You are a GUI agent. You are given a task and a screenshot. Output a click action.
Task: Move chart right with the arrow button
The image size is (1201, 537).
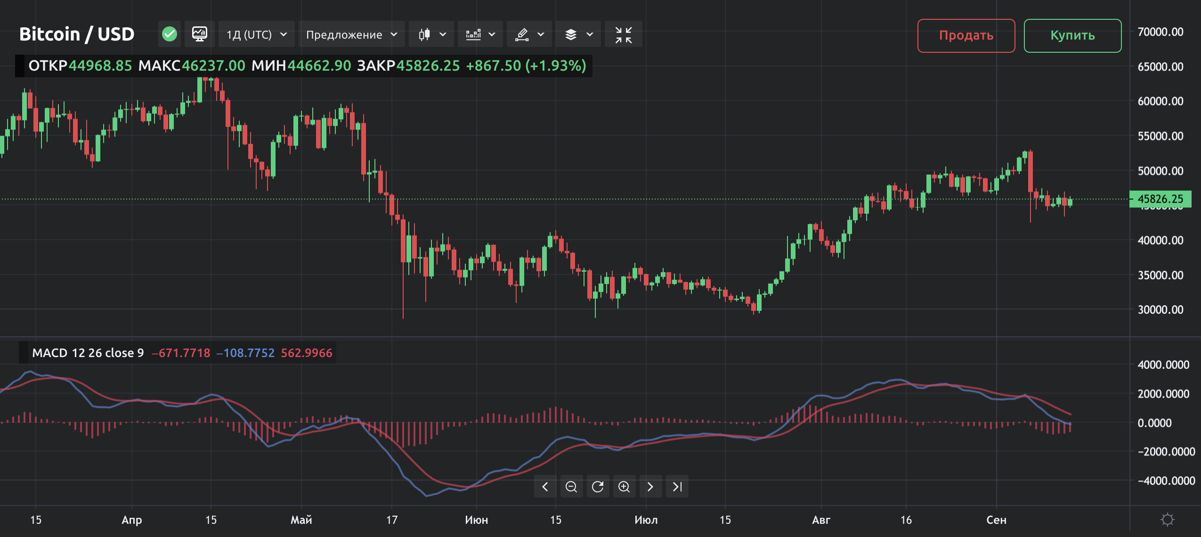pos(650,487)
